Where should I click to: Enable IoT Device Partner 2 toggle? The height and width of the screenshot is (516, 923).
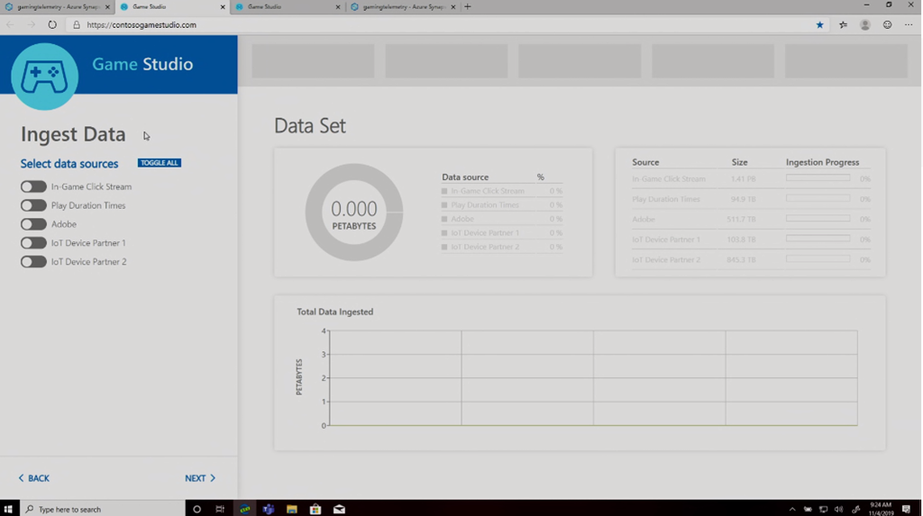click(33, 262)
